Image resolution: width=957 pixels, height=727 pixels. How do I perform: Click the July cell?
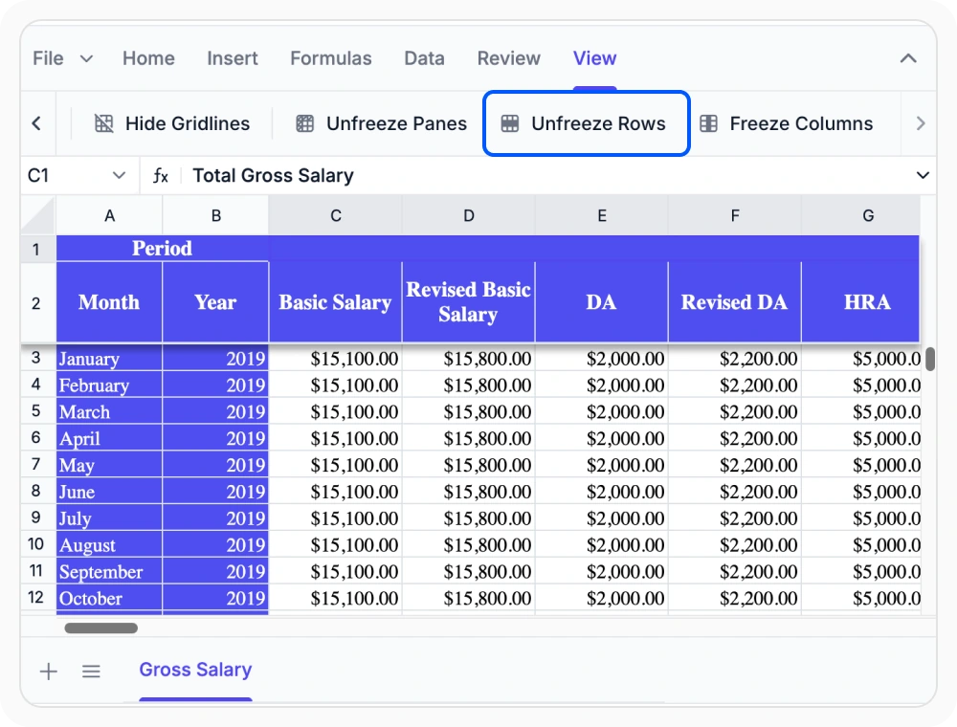[109, 518]
